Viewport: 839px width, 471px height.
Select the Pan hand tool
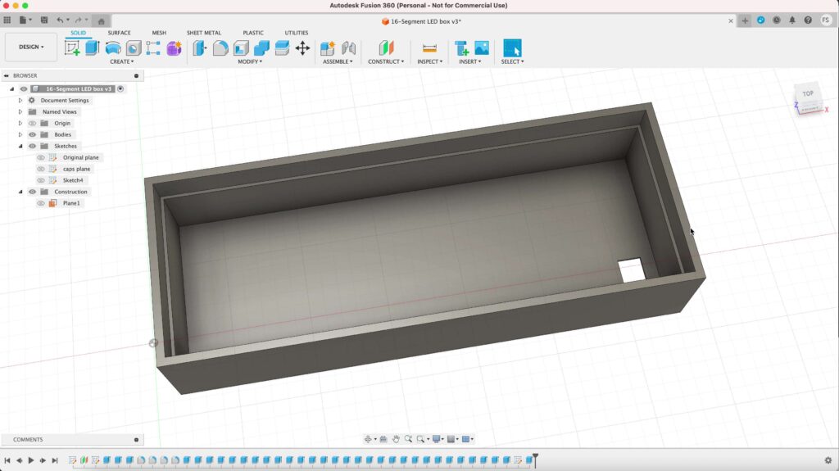[396, 439]
